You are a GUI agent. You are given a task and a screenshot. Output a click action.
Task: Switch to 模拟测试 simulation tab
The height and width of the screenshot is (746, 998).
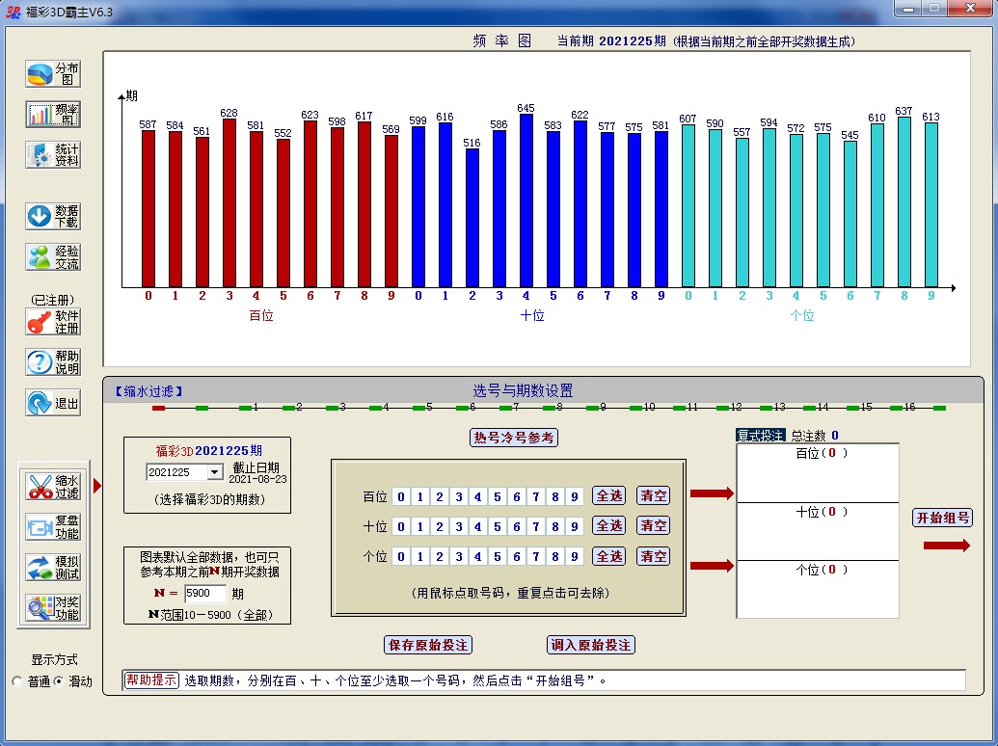click(x=53, y=568)
